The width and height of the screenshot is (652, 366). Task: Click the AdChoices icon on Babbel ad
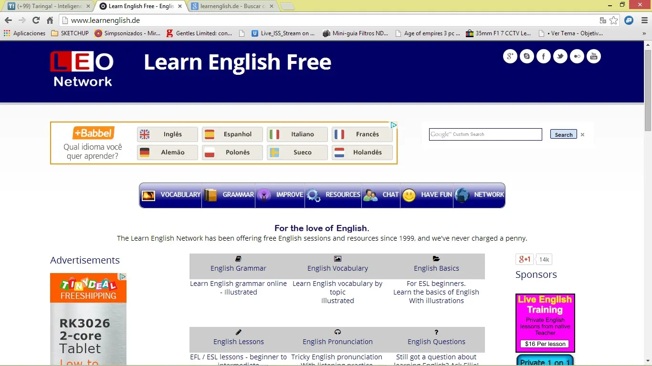(394, 125)
